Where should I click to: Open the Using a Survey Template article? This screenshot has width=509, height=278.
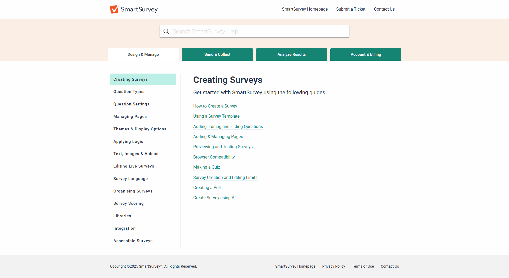click(x=216, y=116)
